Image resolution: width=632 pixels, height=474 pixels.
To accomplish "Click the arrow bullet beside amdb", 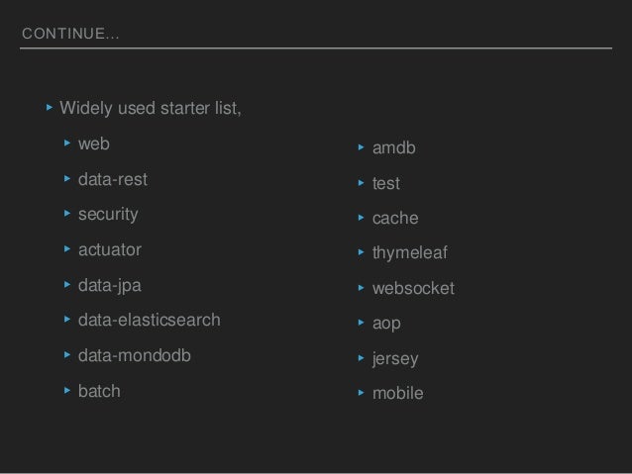I will (362, 147).
